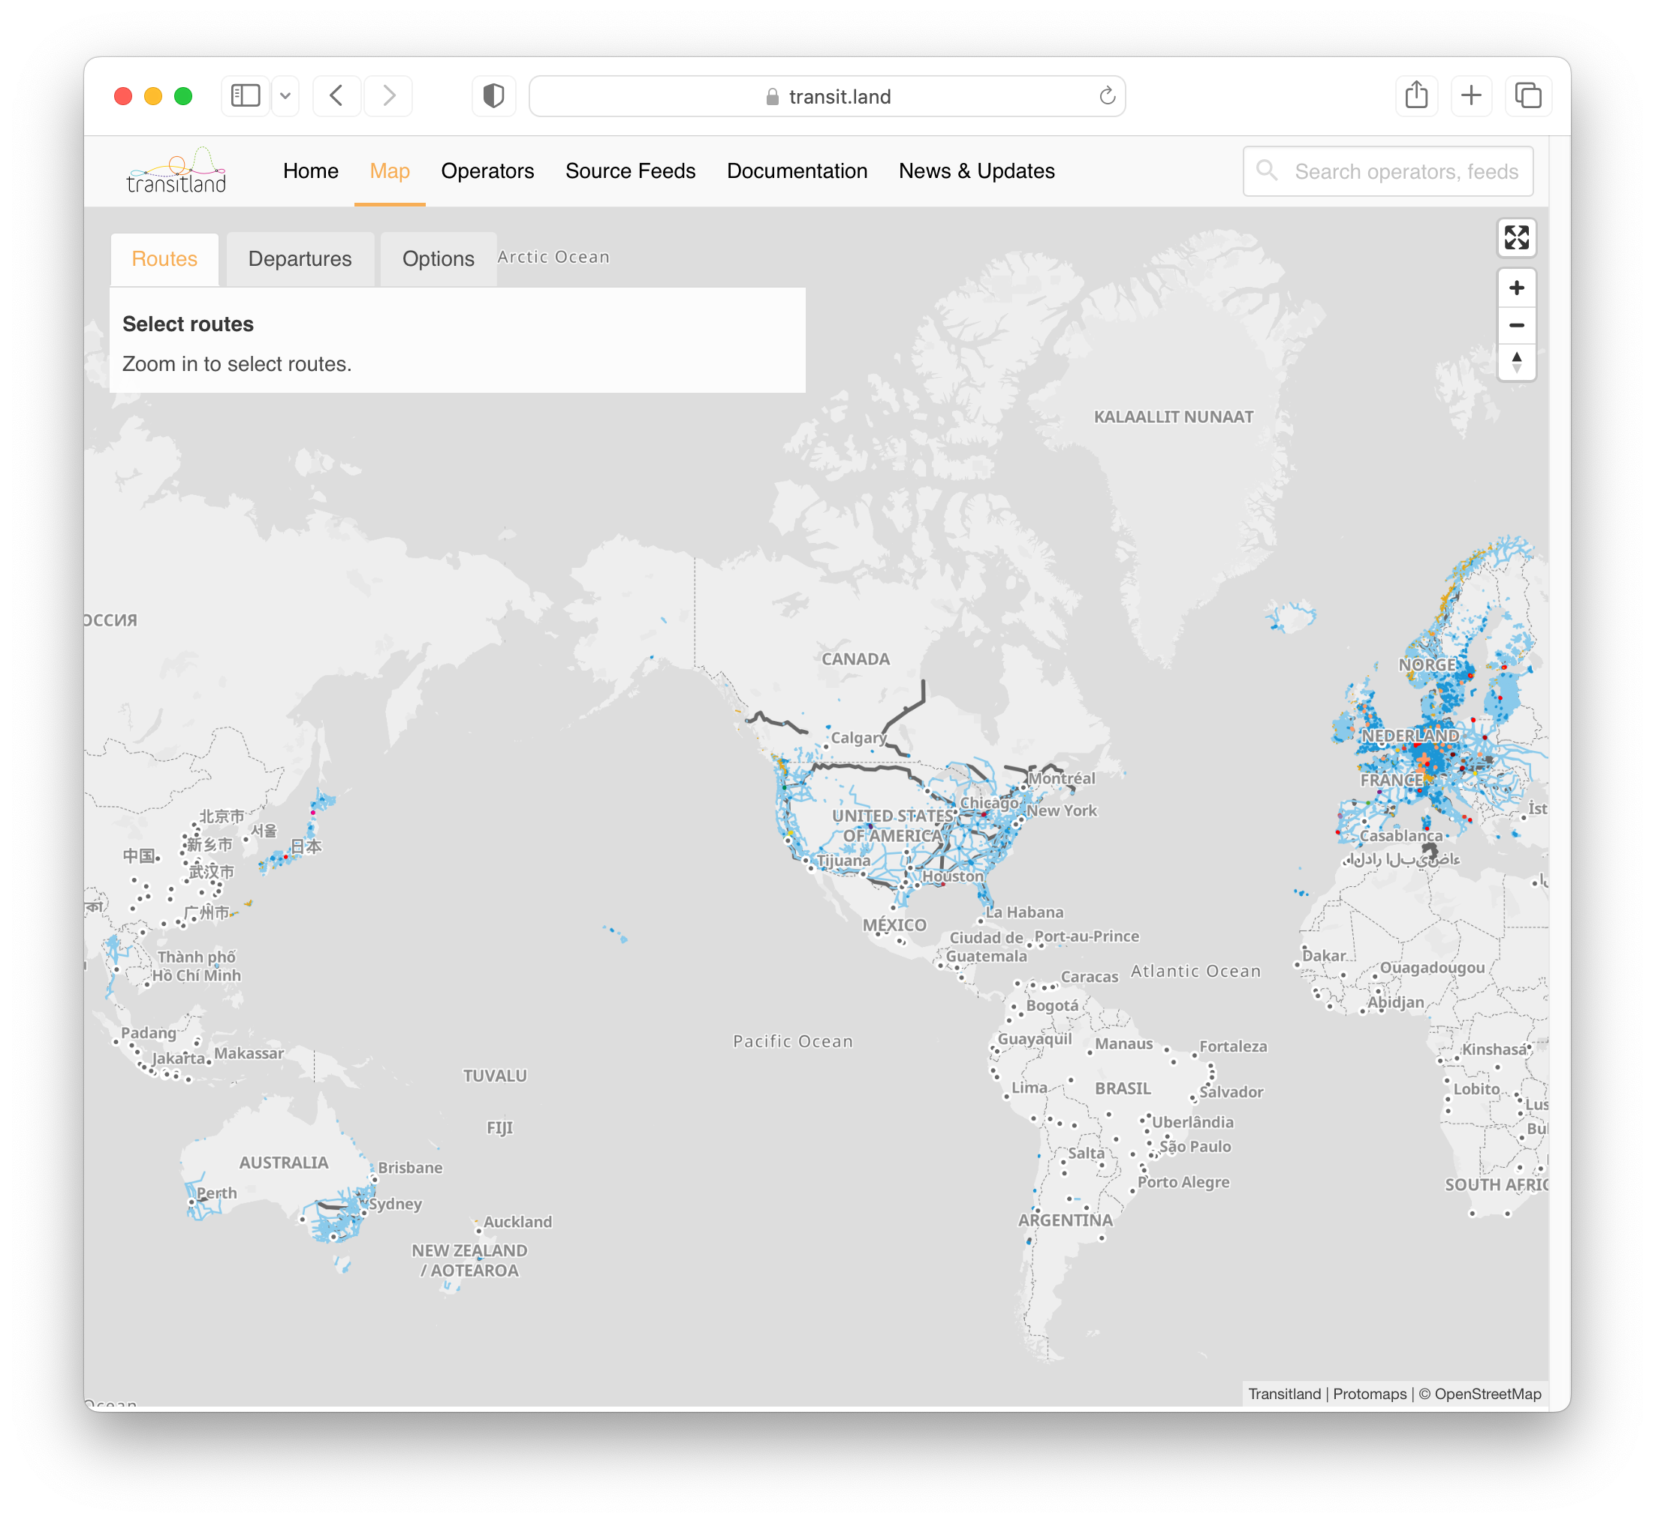Zoom out on the map
This screenshot has height=1523, width=1655.
pyautogui.click(x=1516, y=324)
